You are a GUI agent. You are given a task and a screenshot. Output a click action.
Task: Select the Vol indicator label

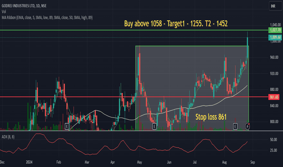(4, 12)
